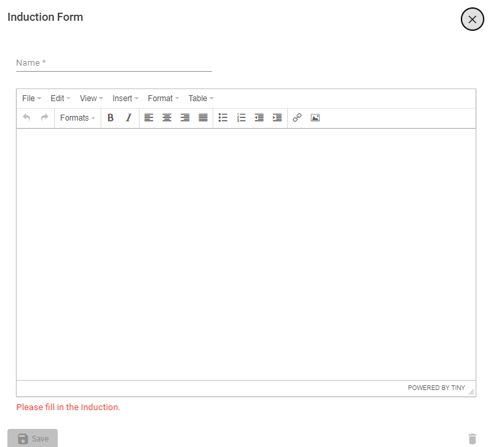Viewport: 491px width, 447px height.
Task: Open the Table menu
Action: [x=201, y=99]
